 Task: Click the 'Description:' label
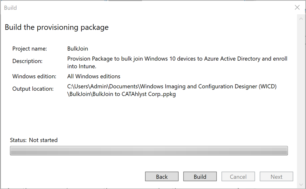coord(28,61)
